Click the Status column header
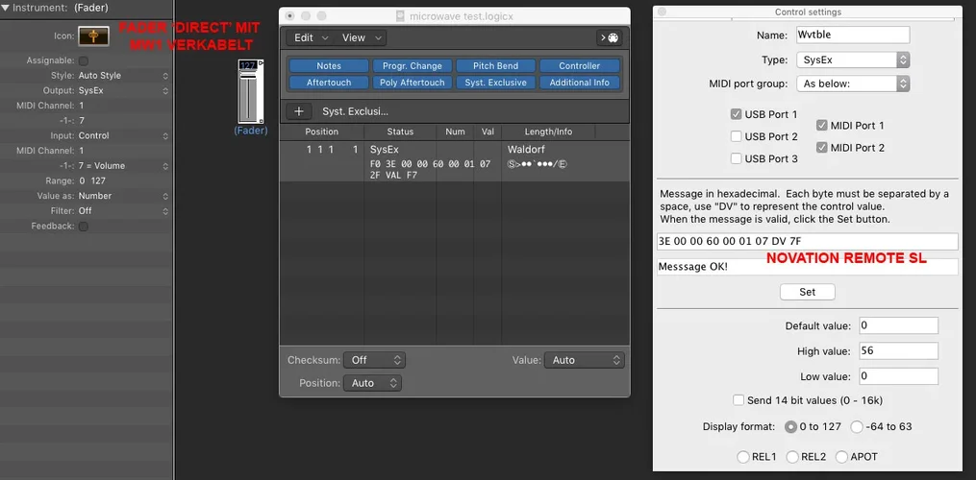This screenshot has width=976, height=480. [400, 132]
